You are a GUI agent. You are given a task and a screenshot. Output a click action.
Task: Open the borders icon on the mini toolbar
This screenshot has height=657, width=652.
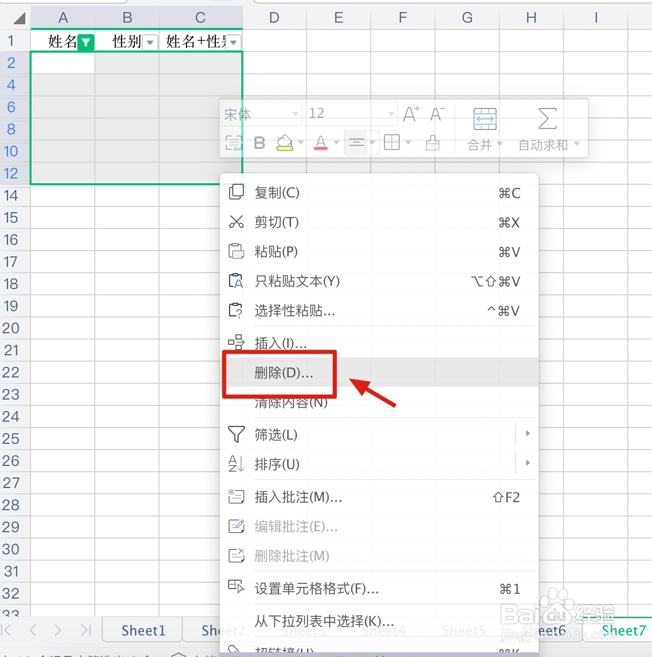point(392,142)
